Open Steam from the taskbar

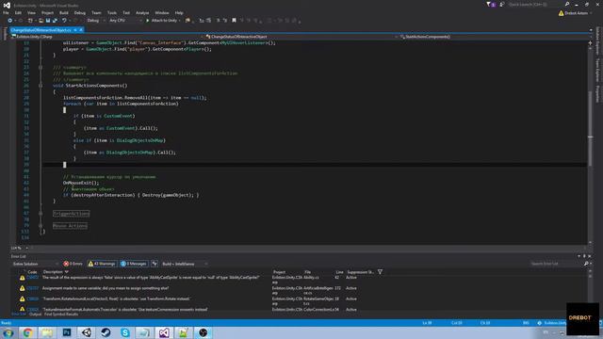106,332
